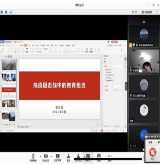
Task: Open the emoji reactions menu
Action: (99, 158)
